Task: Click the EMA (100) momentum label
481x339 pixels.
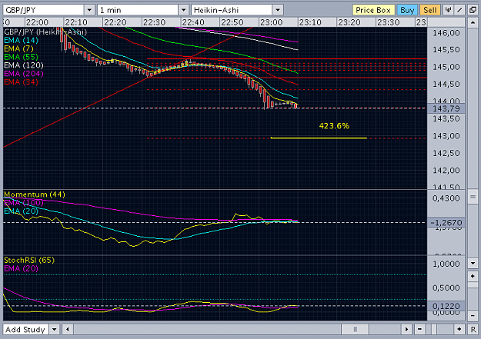Action: [x=24, y=203]
